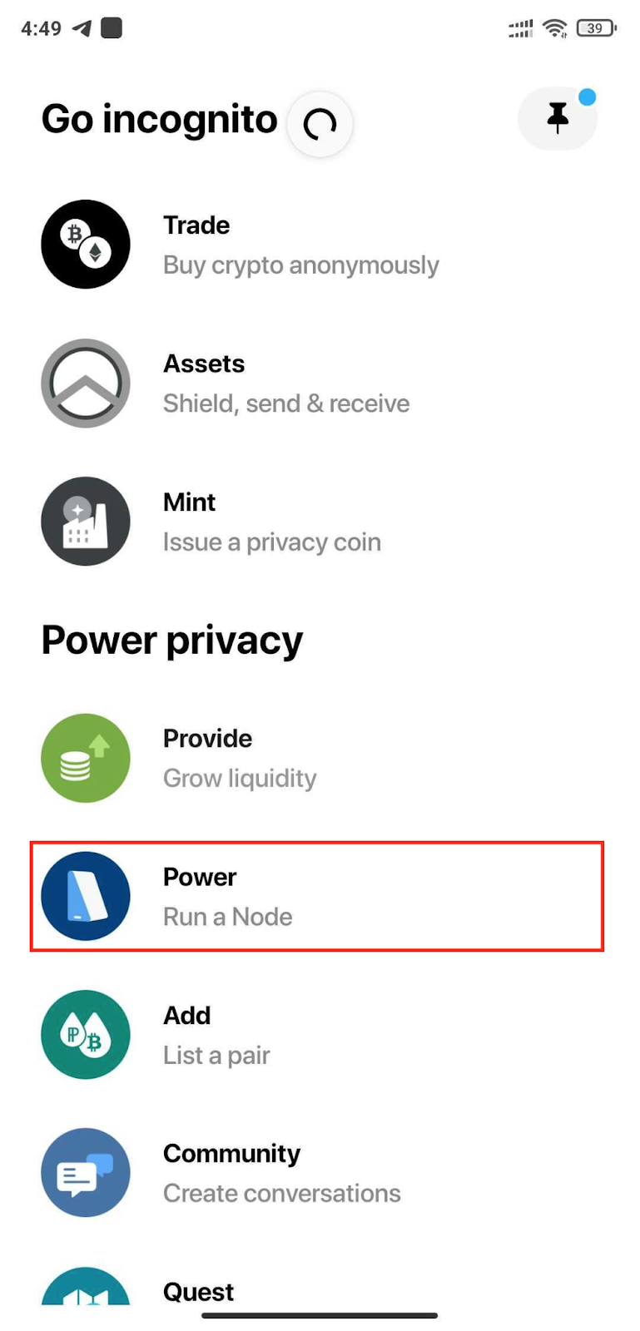Select Power – Run a Node
Screen dimensions: 640x1331
tap(317, 896)
